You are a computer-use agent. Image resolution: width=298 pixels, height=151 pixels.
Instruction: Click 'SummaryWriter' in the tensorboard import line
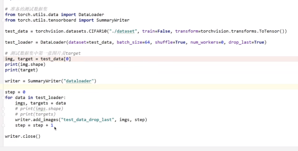[x=113, y=20]
